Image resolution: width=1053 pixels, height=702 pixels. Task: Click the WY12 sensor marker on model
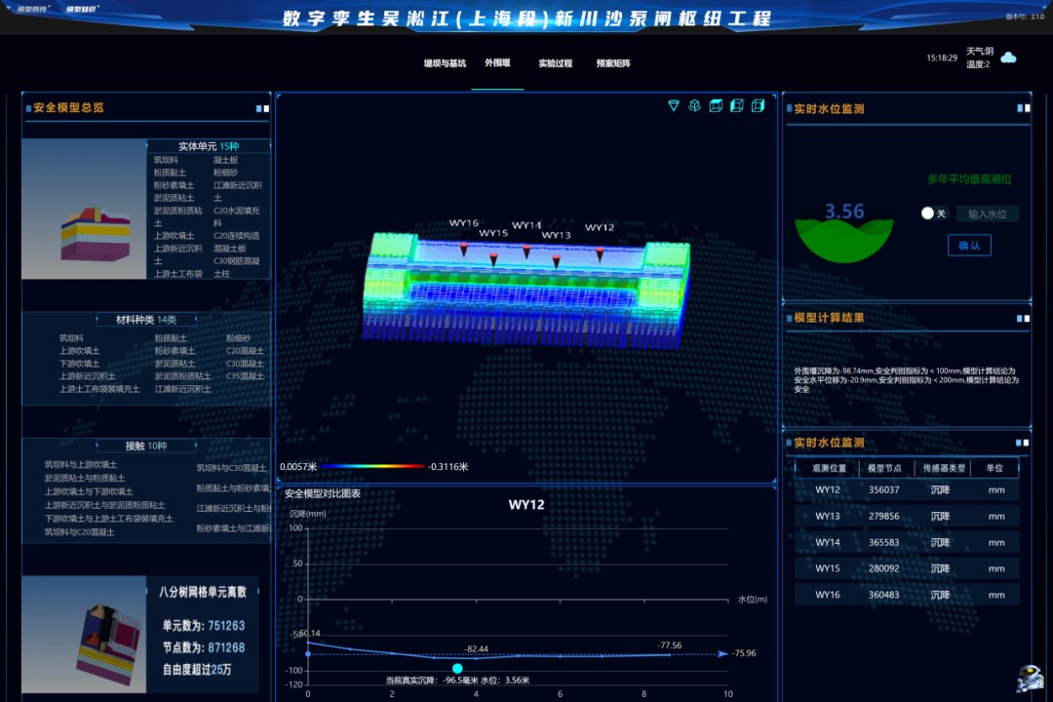(600, 253)
